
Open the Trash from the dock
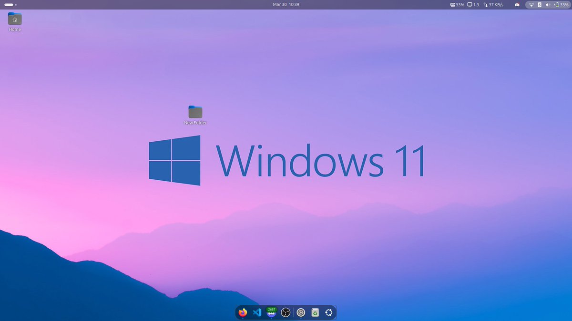pos(315,312)
